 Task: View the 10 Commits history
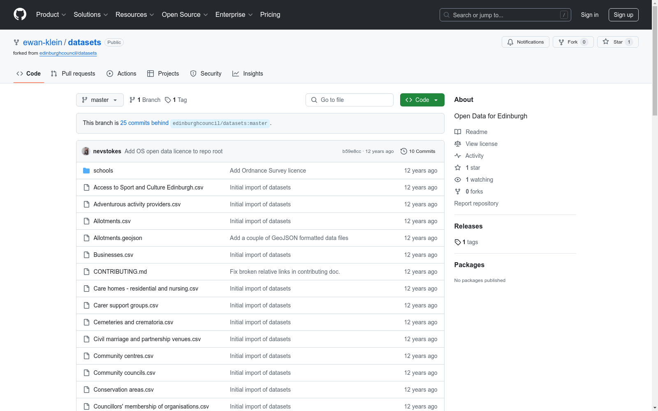(x=418, y=151)
